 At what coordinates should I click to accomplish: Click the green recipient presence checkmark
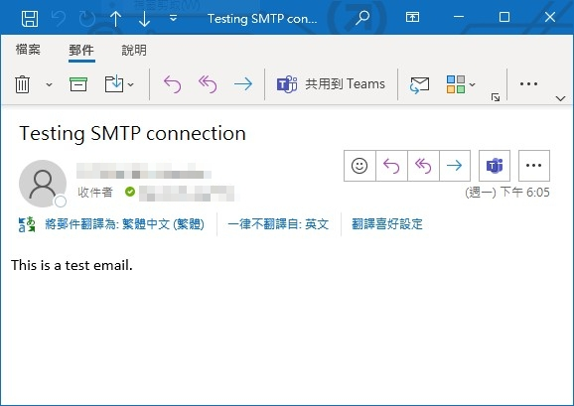[130, 192]
